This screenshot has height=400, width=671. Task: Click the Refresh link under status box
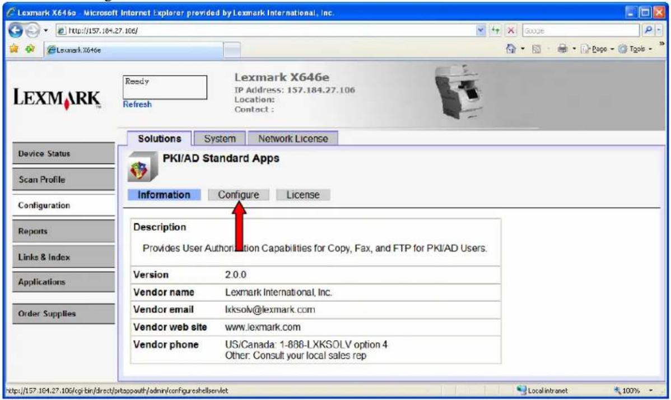(x=137, y=104)
